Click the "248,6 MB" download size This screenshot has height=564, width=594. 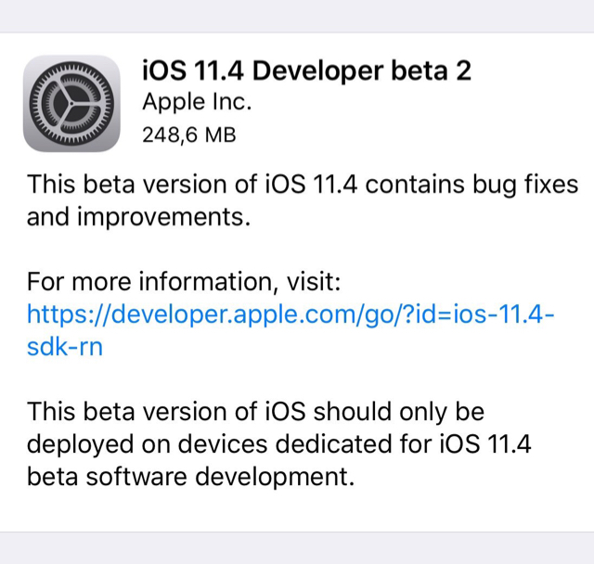(188, 135)
